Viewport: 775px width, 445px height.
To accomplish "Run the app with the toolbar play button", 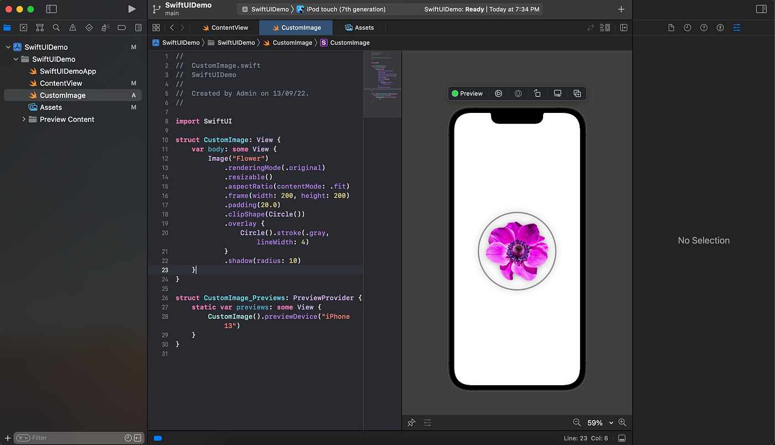I will [x=131, y=9].
